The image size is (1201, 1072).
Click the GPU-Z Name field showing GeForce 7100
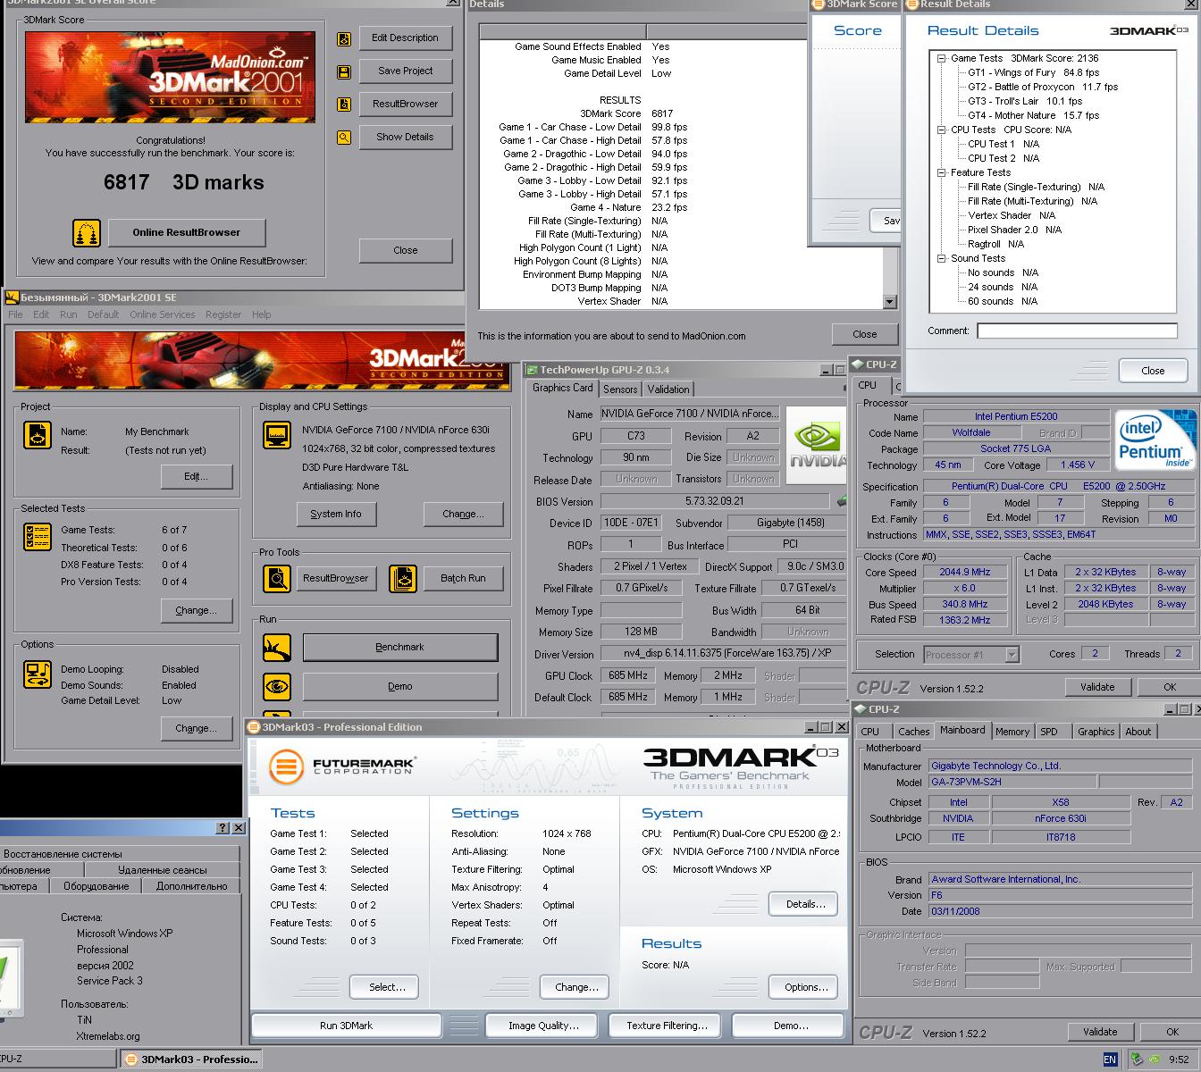[689, 415]
